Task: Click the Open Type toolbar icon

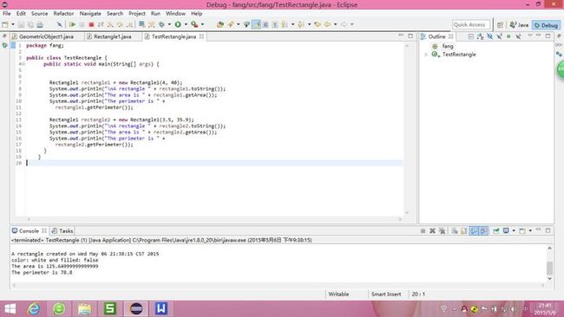Action: (x=220, y=24)
